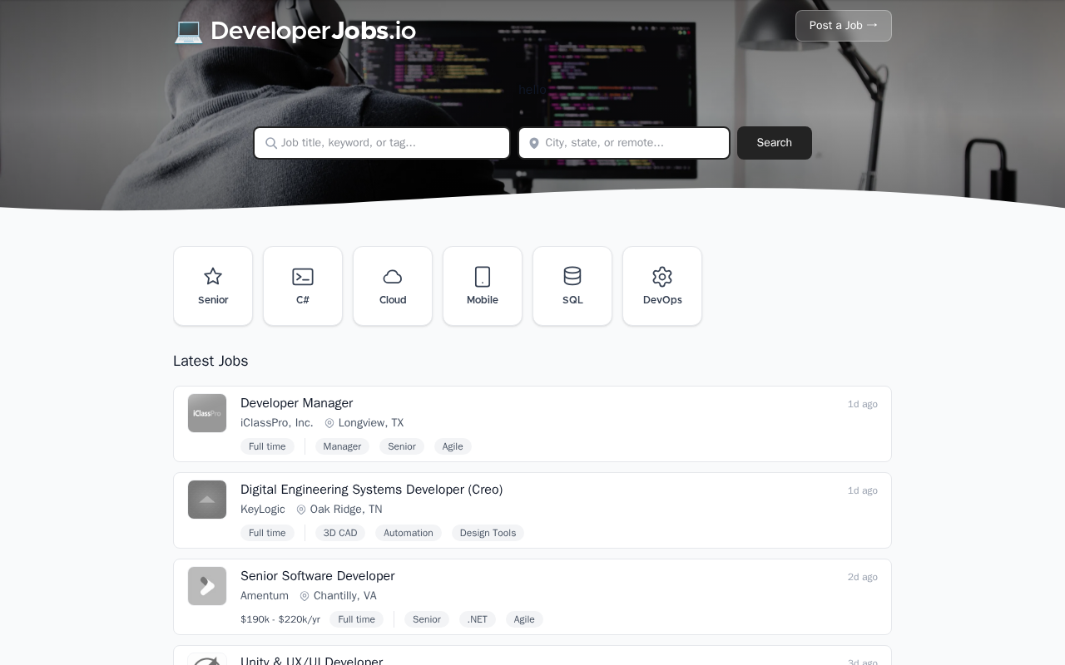1065x665 pixels.
Task: Click the Latest Jobs heading
Action: [211, 361]
